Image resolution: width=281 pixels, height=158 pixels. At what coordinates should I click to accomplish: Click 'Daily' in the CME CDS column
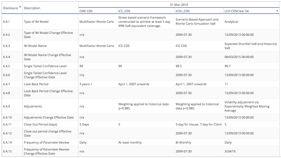(x=83, y=143)
